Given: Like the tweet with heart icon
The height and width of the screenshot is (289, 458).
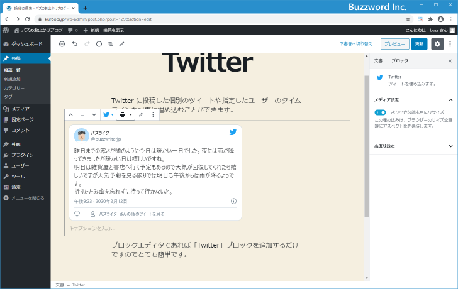Looking at the screenshot, I should tap(77, 214).
